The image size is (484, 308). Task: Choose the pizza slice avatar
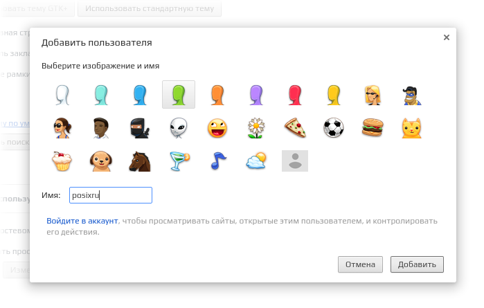[x=295, y=128]
